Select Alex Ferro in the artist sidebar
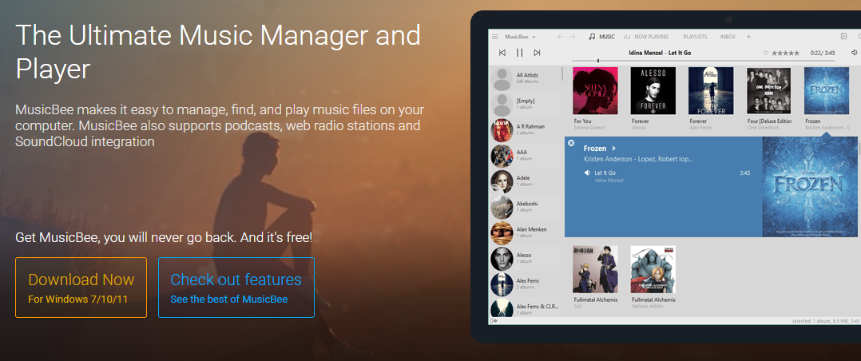 click(525, 284)
